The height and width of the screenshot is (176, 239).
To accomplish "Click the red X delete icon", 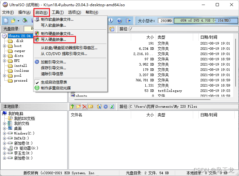I will [x=85, y=107].
